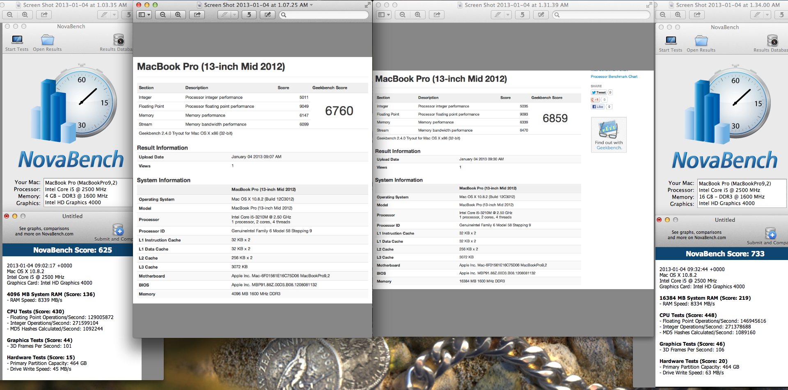The height and width of the screenshot is (390, 788).
Task: Click the Drive Write Speed: 45 MB/s line
Action: [39, 369]
